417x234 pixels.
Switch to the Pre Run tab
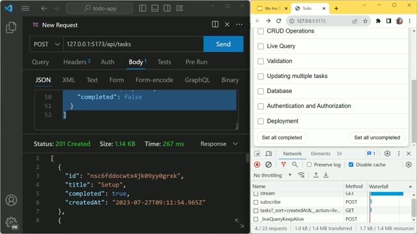tap(196, 62)
